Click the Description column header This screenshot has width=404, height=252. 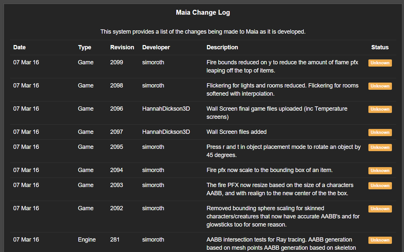(222, 47)
